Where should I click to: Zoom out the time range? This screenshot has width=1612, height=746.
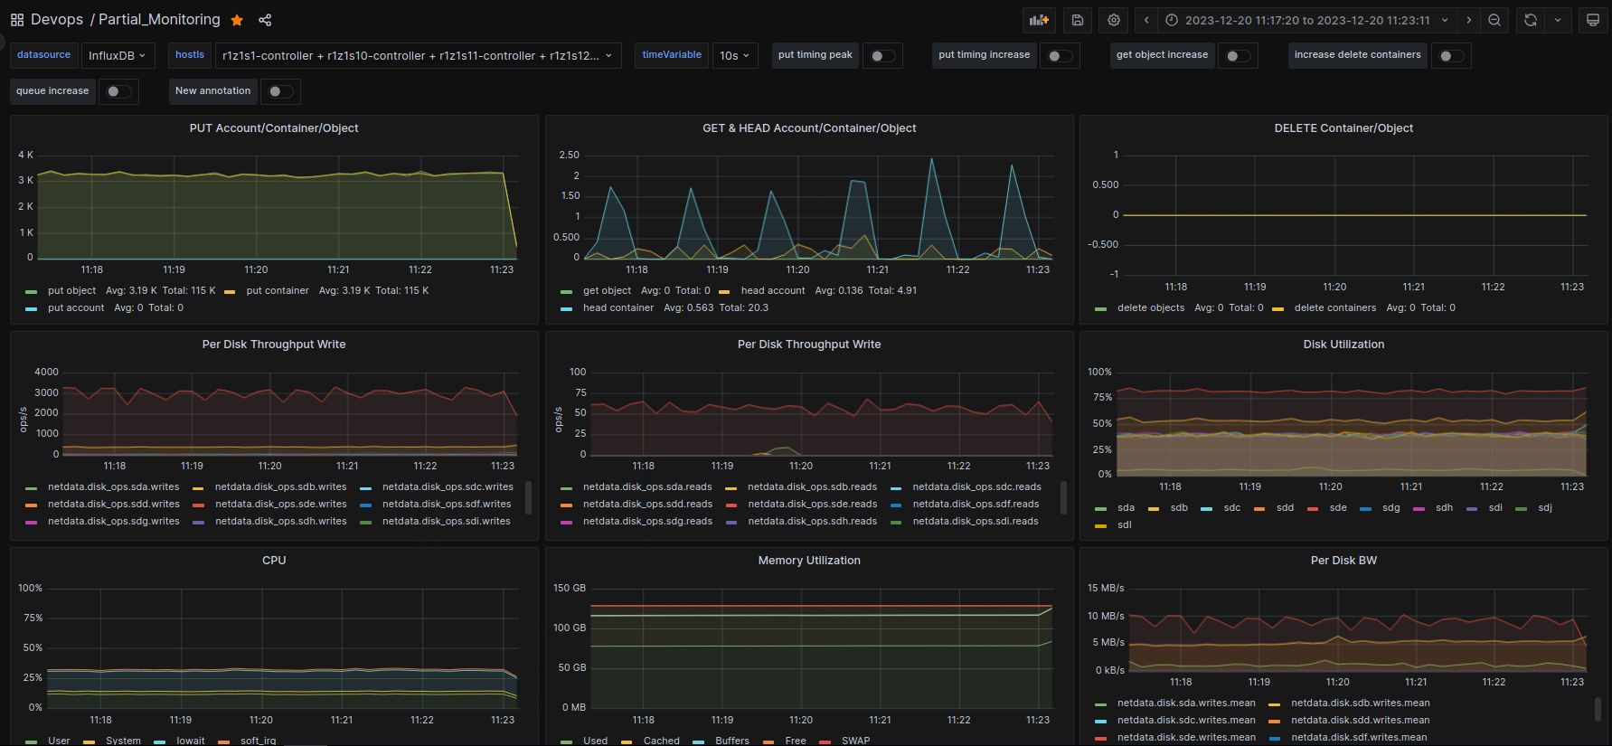coord(1494,20)
